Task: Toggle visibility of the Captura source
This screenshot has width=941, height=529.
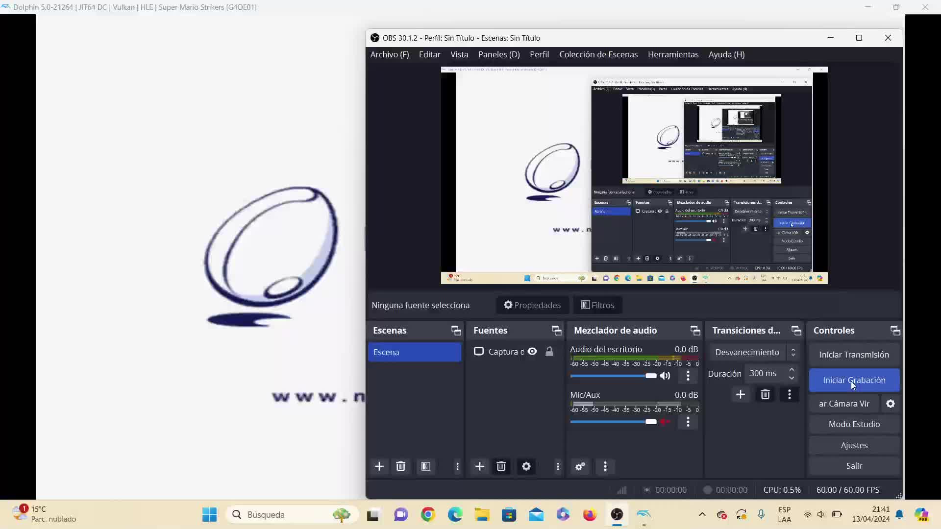Action: [x=532, y=351]
